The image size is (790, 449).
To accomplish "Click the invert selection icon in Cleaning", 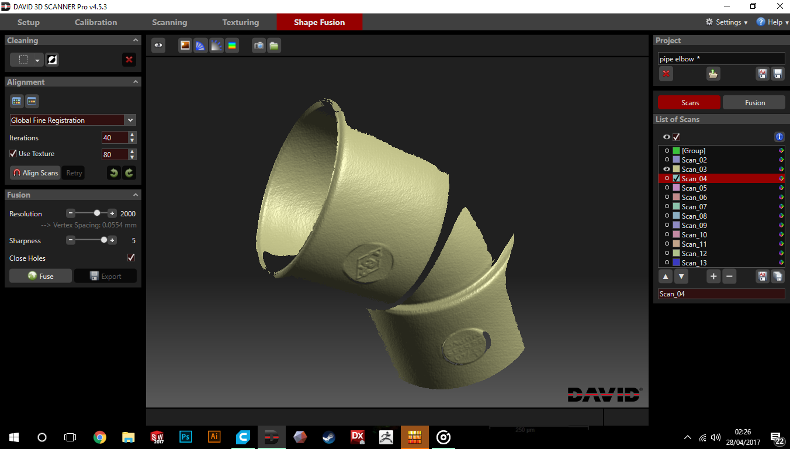I will tap(53, 60).
